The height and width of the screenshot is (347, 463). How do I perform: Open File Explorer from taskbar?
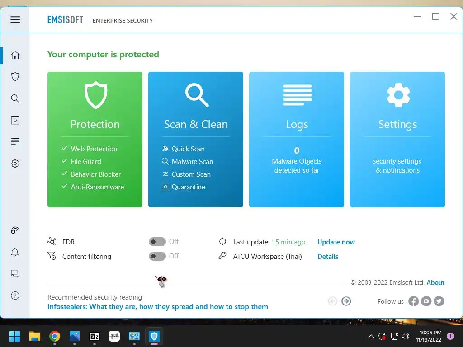(x=34, y=336)
